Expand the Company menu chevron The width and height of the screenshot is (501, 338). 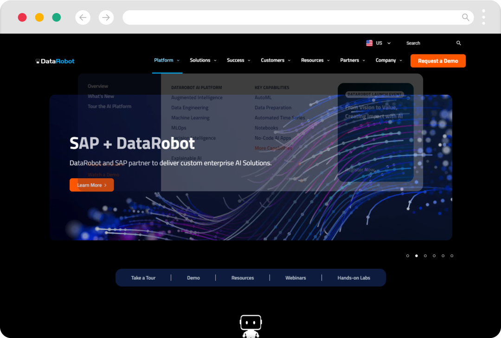[x=401, y=60]
